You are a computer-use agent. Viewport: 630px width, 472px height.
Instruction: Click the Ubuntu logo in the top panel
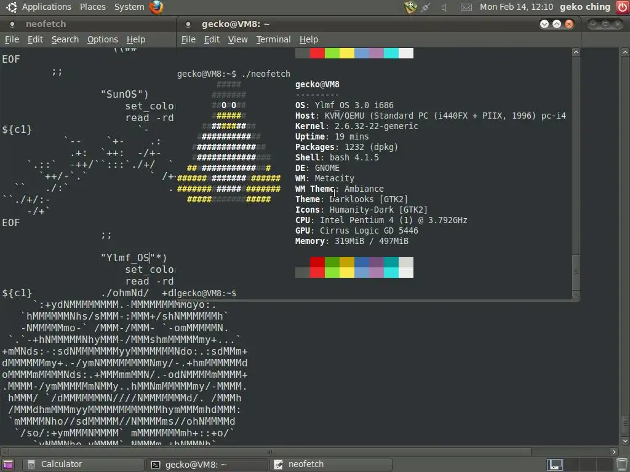pos(11,7)
